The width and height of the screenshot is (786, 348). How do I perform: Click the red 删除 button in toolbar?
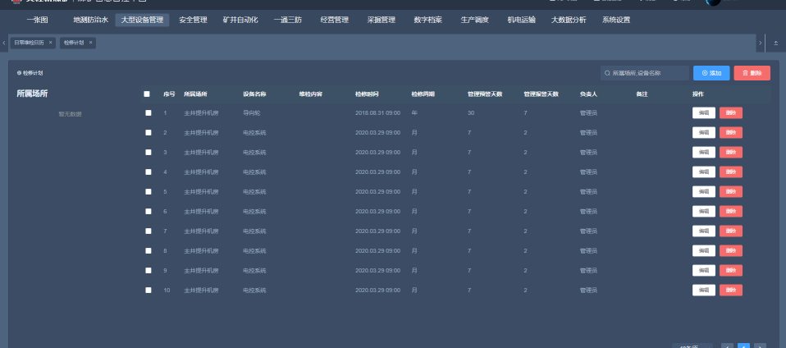pos(752,73)
